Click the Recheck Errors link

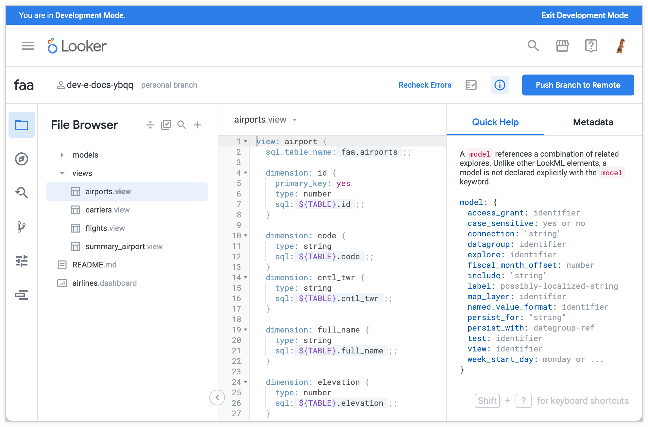point(425,85)
